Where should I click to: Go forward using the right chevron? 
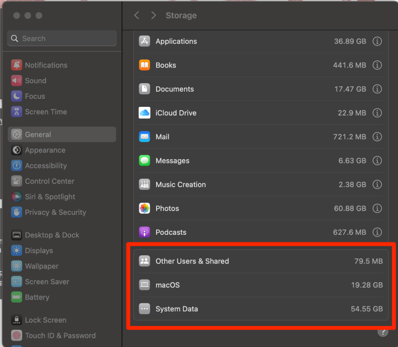tap(153, 16)
